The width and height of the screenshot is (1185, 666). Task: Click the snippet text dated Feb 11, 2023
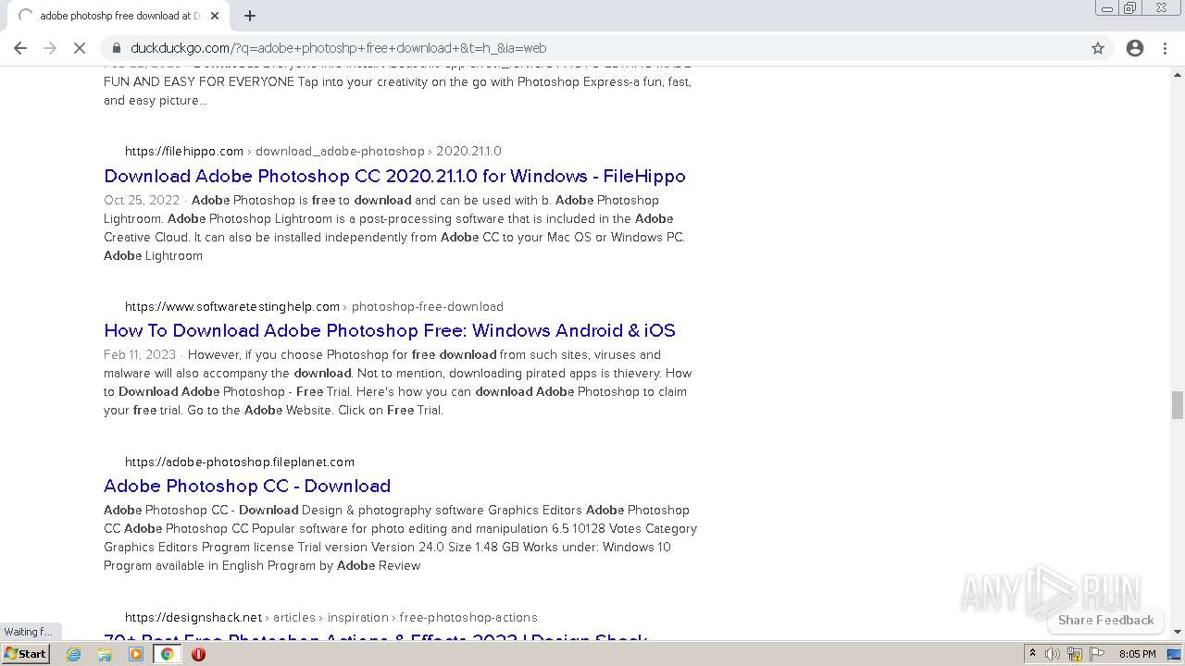[398, 382]
